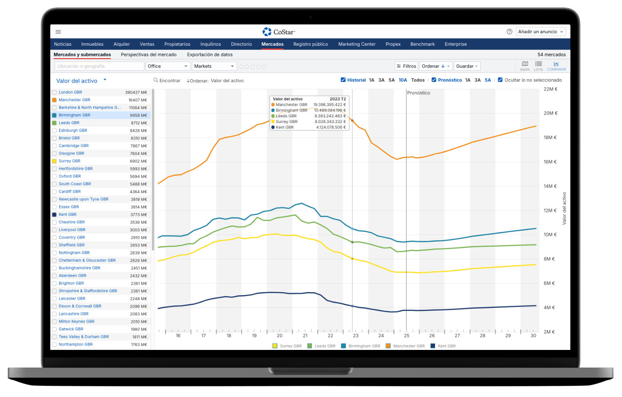Click the Encontrar magnifier icon

[x=155, y=80]
